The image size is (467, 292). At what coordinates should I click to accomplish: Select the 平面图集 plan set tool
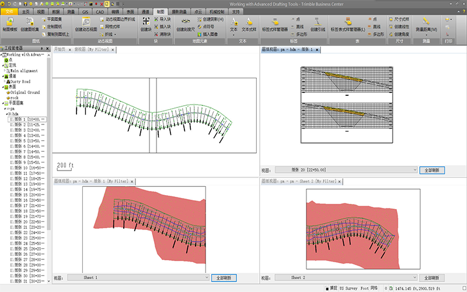52,19
